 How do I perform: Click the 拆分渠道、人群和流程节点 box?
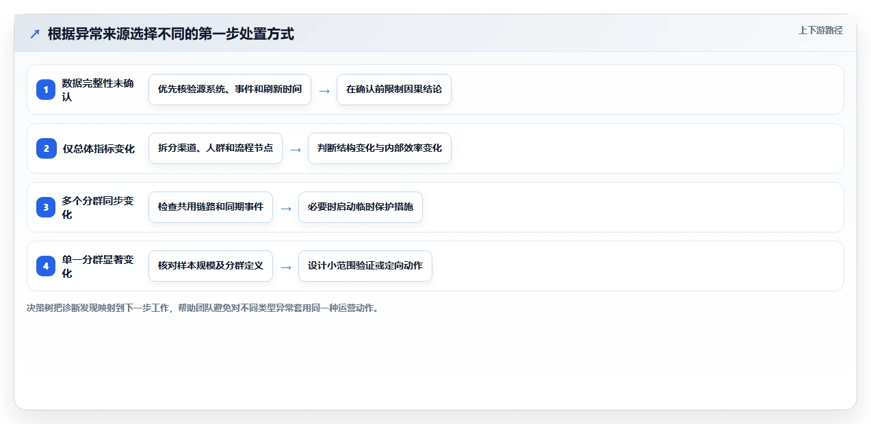(x=216, y=148)
